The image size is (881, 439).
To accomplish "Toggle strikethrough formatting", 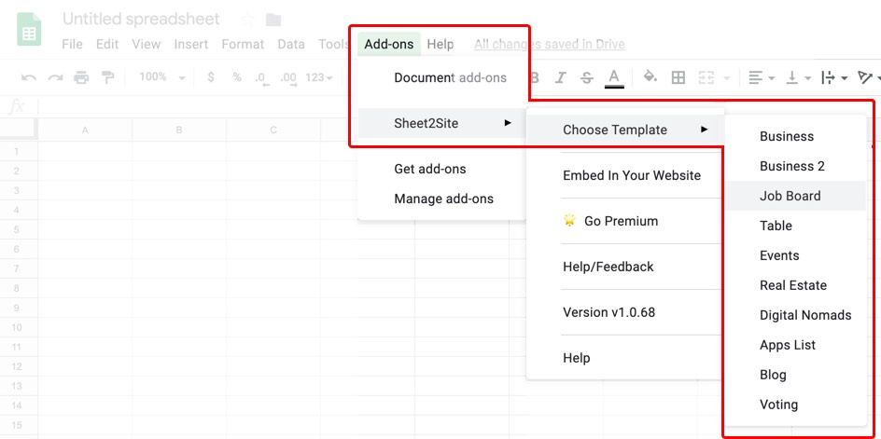I will pos(587,77).
